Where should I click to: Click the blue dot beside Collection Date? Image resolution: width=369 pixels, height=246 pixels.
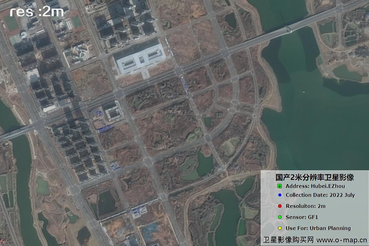(x=280, y=195)
